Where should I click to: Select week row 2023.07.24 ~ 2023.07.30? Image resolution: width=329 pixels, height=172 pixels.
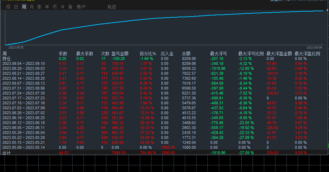pos(164,93)
